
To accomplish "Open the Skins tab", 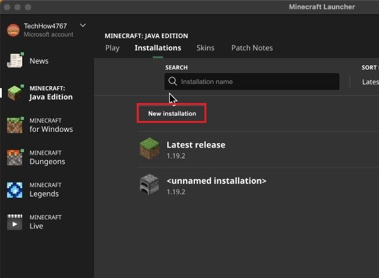I will pos(206,48).
